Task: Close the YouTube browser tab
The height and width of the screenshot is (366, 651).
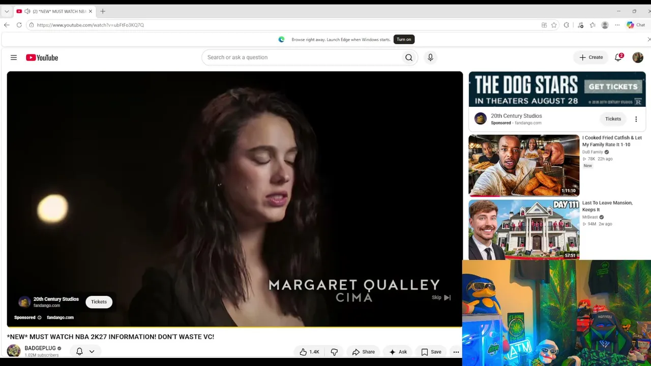Action: [x=91, y=11]
